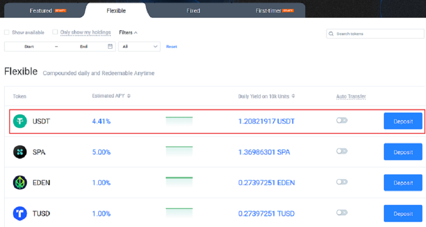The width and height of the screenshot is (426, 227).
Task: Click the TUSD token icon
Action: click(x=20, y=214)
